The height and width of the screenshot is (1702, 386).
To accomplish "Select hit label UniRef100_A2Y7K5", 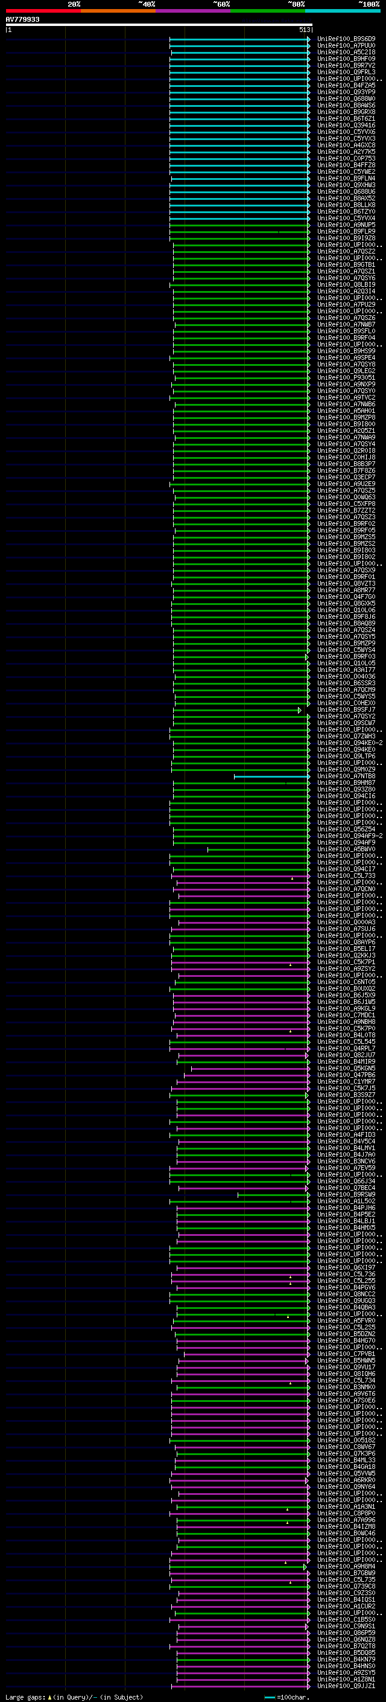I will (346, 152).
